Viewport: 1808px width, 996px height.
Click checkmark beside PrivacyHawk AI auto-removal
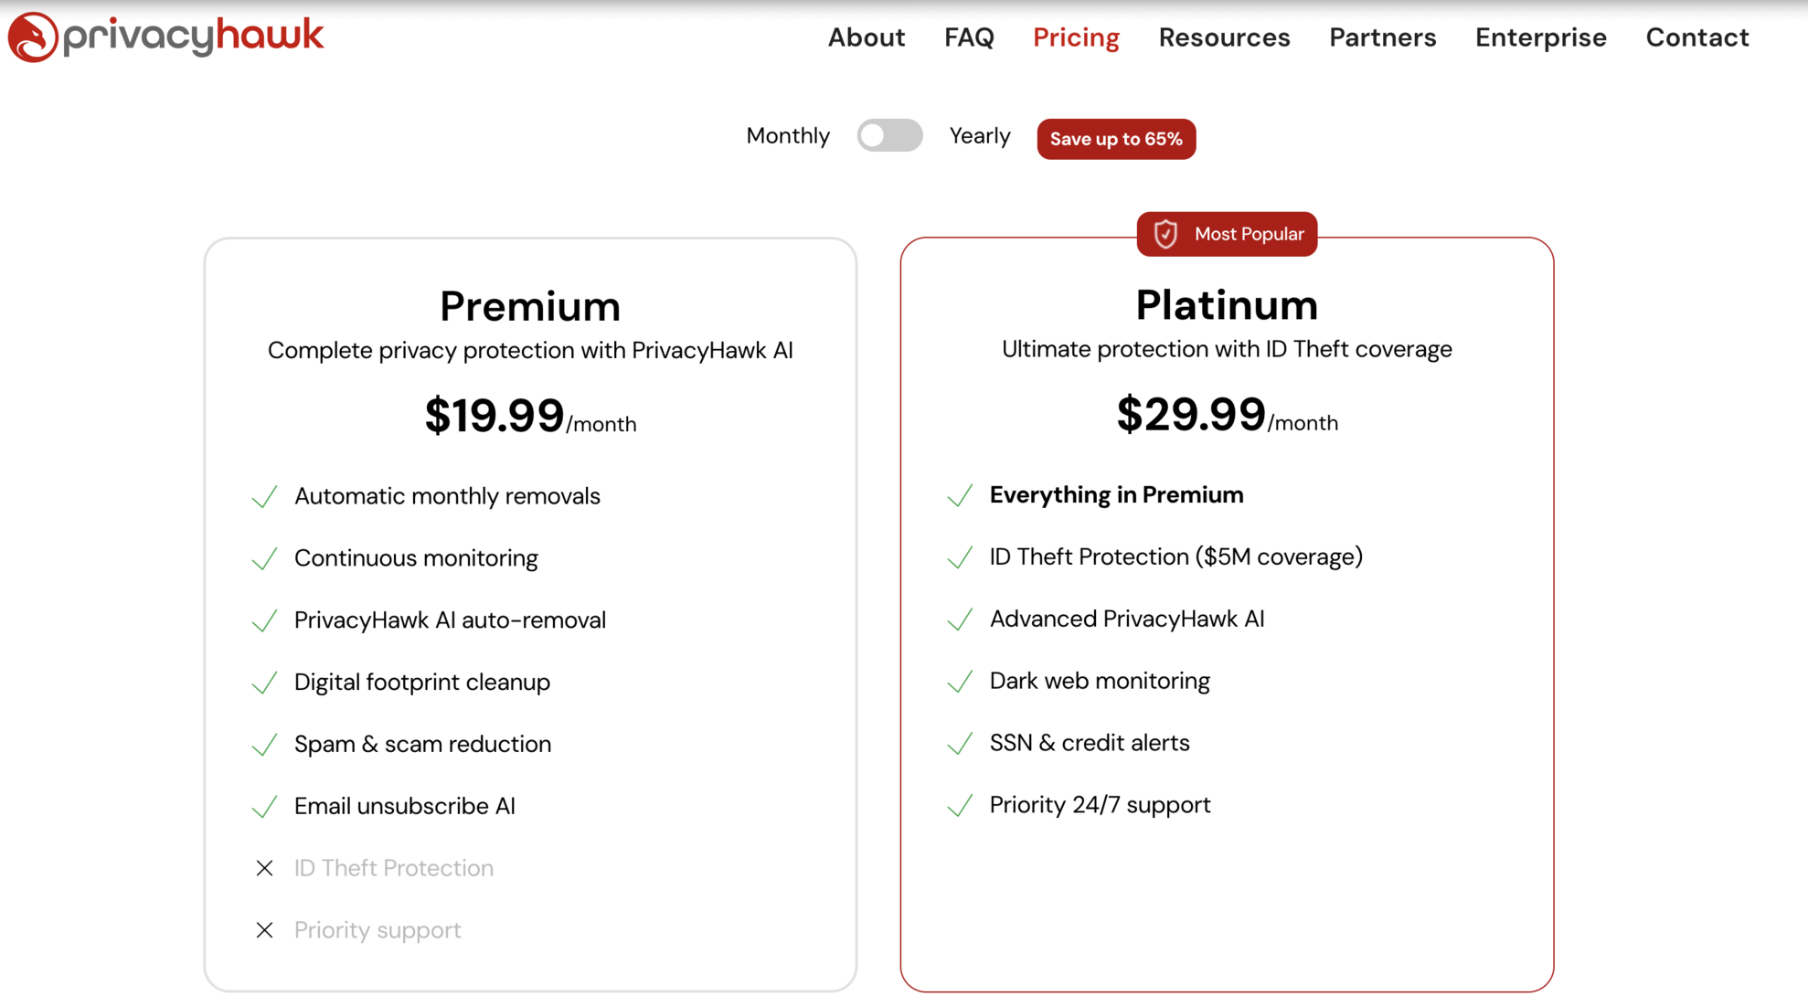(x=264, y=621)
